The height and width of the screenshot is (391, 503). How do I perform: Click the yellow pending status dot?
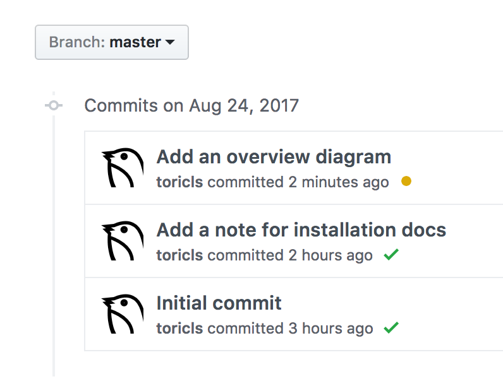[x=406, y=182]
